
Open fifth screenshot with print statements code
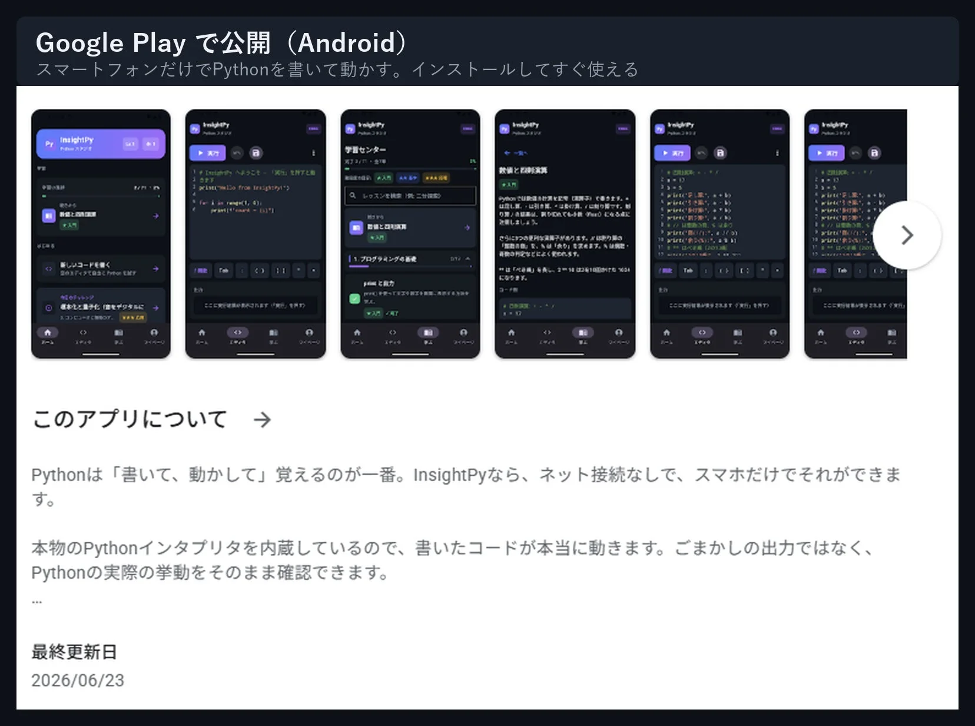720,234
